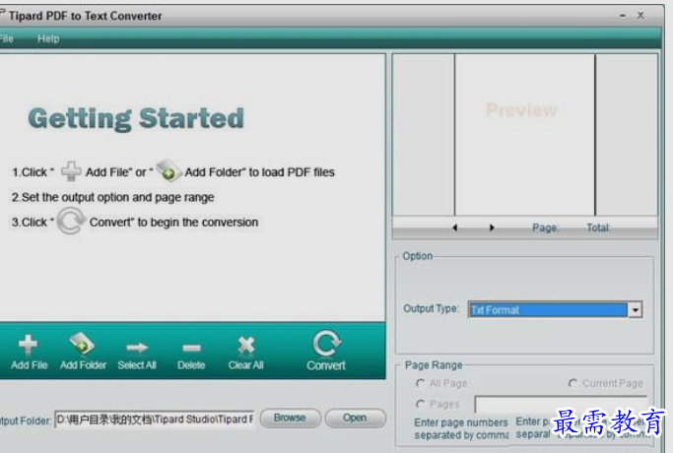Open the Output Type dropdown arrow
This screenshot has height=453, width=673.
pyautogui.click(x=635, y=309)
